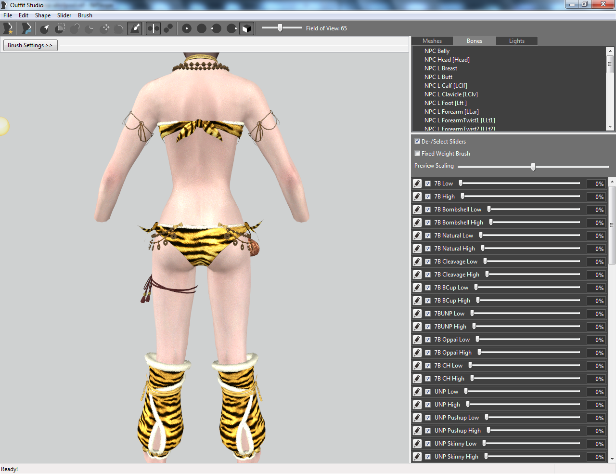Edit the 7B Bombshell Low slider with its pencil icon
This screenshot has height=474, width=616.
(417, 210)
